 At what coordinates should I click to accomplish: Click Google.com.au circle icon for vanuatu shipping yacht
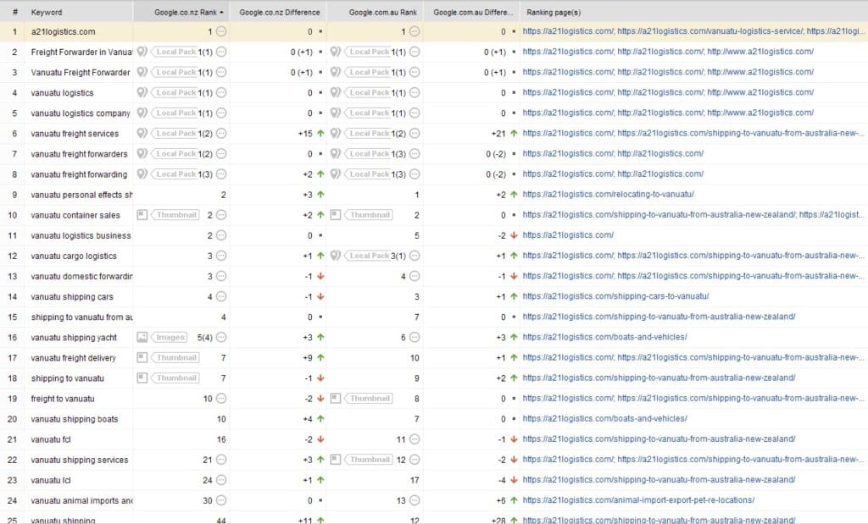coord(414,337)
